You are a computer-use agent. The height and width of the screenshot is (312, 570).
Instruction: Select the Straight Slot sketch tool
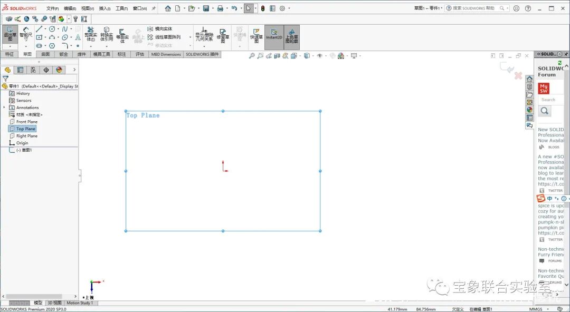(39, 46)
